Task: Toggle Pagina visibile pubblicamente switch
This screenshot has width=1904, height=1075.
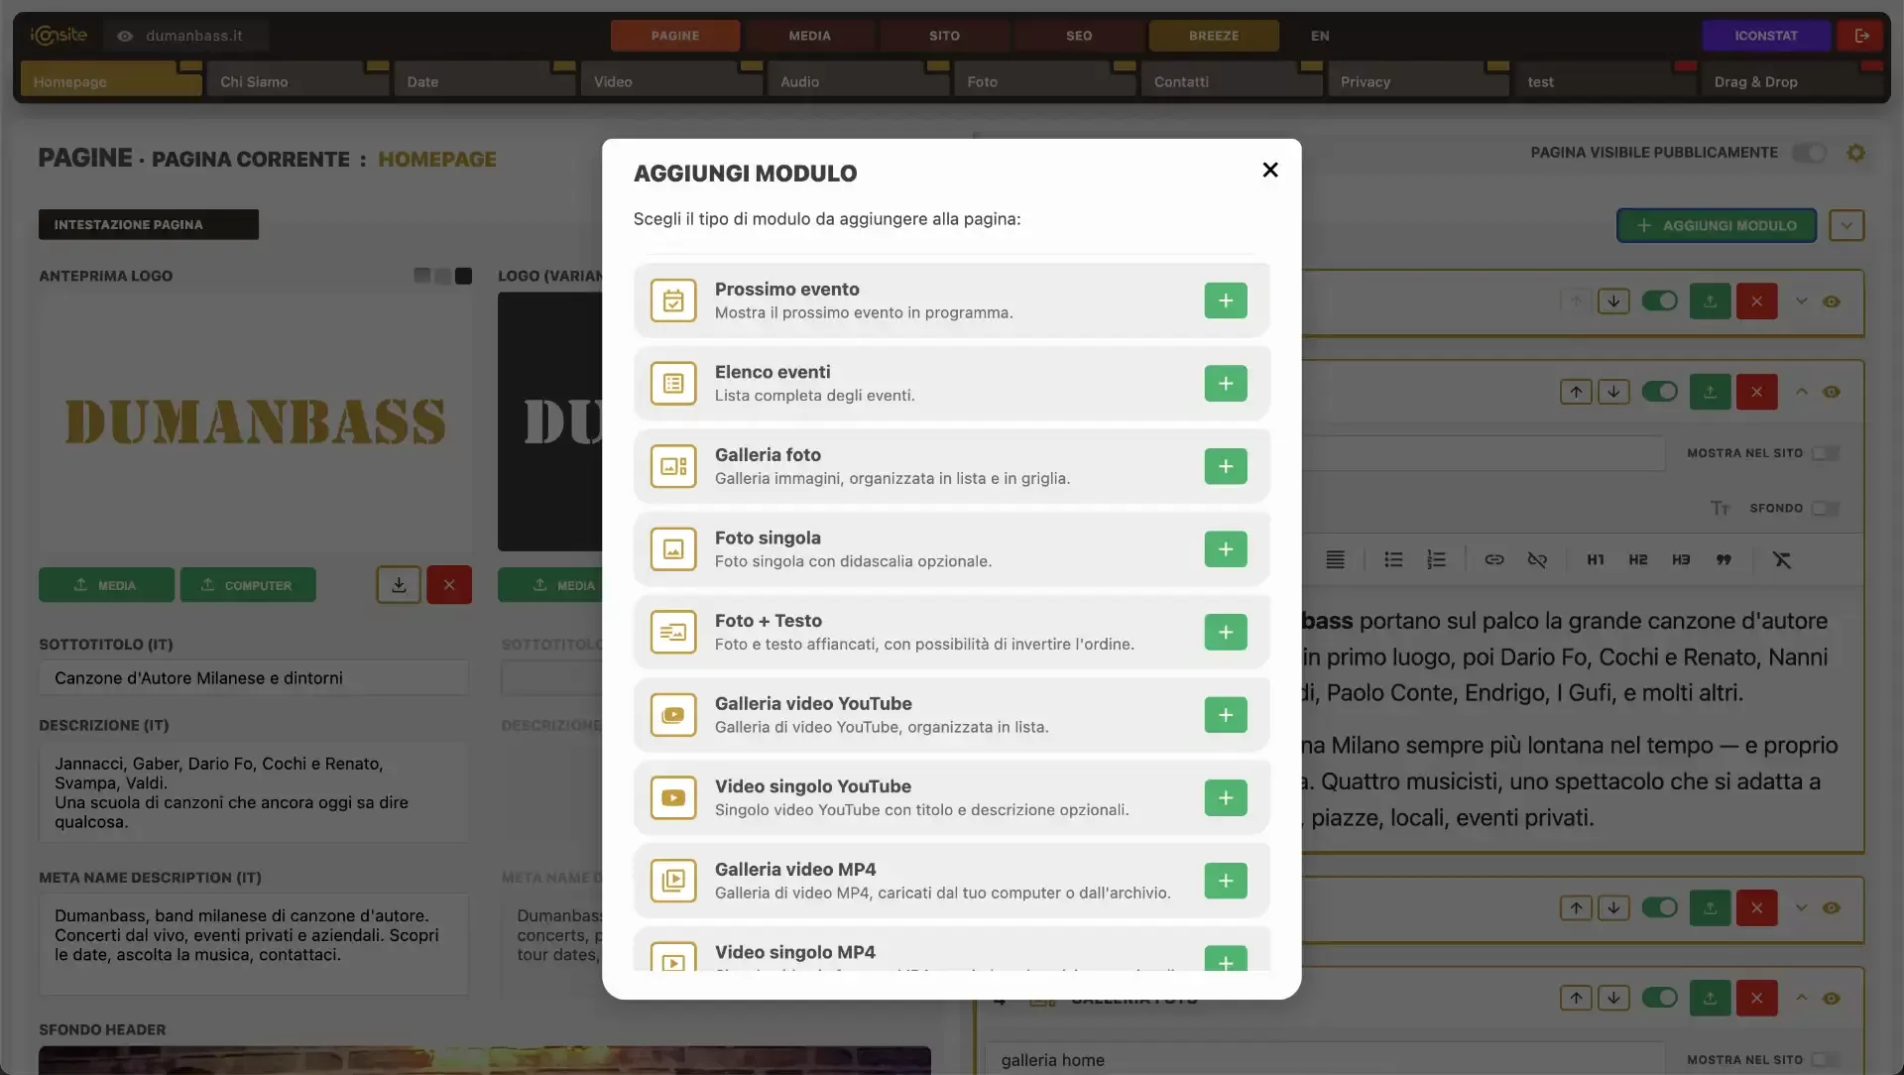Action: 1809,153
